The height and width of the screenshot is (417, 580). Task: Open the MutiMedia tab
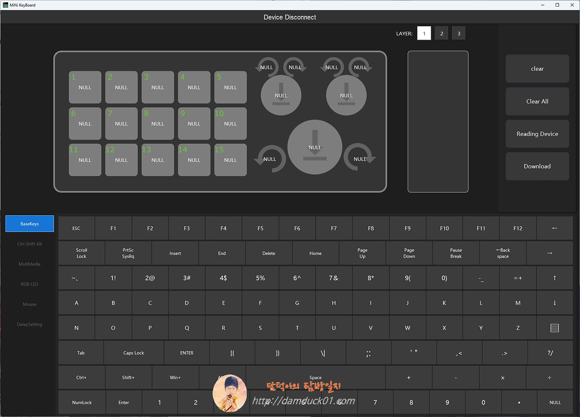(x=29, y=264)
